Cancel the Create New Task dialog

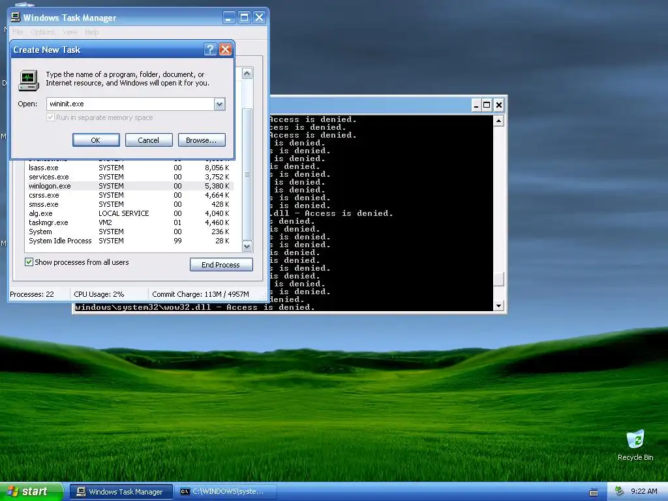click(x=149, y=140)
